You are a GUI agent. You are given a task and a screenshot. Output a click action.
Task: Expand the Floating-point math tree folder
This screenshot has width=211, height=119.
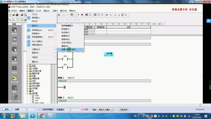click(27, 71)
